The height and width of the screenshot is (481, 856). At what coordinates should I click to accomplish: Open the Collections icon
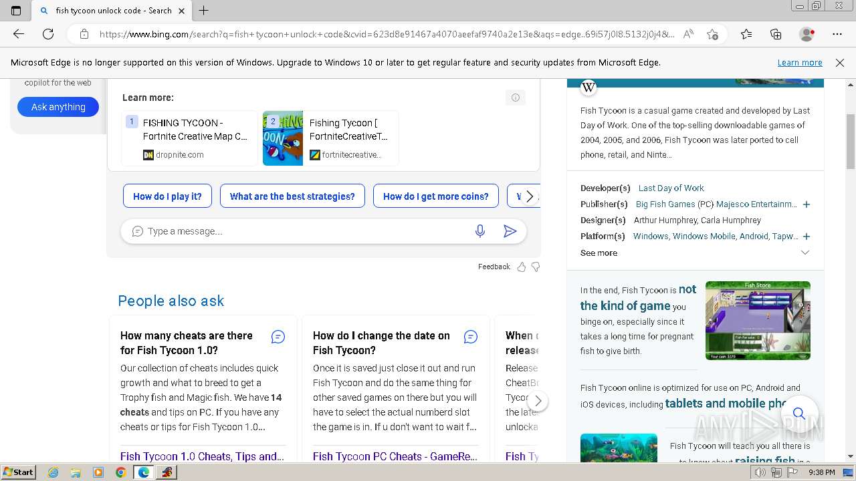coord(776,34)
